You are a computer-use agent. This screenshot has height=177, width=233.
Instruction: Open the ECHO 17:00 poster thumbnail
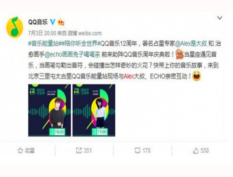click(x=94, y=110)
